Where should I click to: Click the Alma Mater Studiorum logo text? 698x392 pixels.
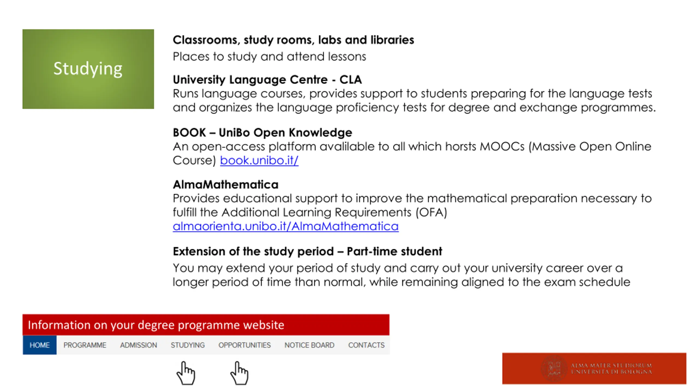(611, 368)
